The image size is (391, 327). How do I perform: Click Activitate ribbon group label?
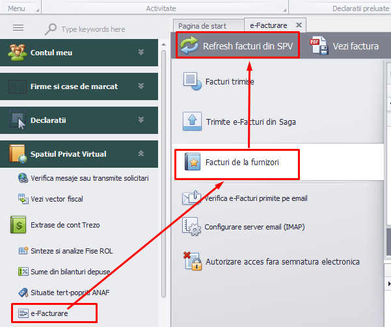click(x=161, y=8)
